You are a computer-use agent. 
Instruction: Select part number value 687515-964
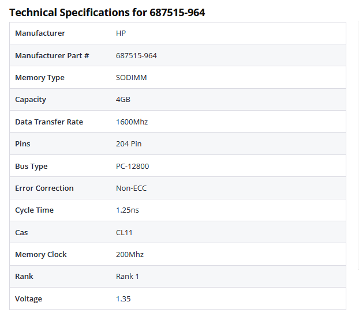point(136,55)
